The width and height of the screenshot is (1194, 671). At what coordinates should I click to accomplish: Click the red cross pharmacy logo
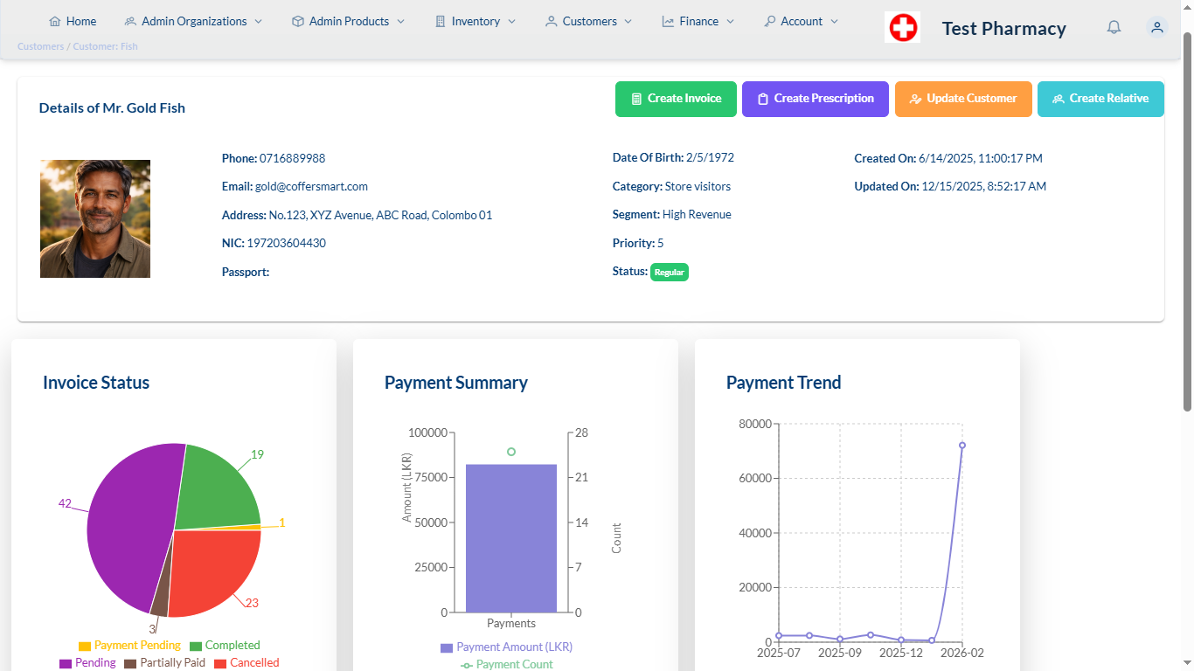click(x=903, y=28)
